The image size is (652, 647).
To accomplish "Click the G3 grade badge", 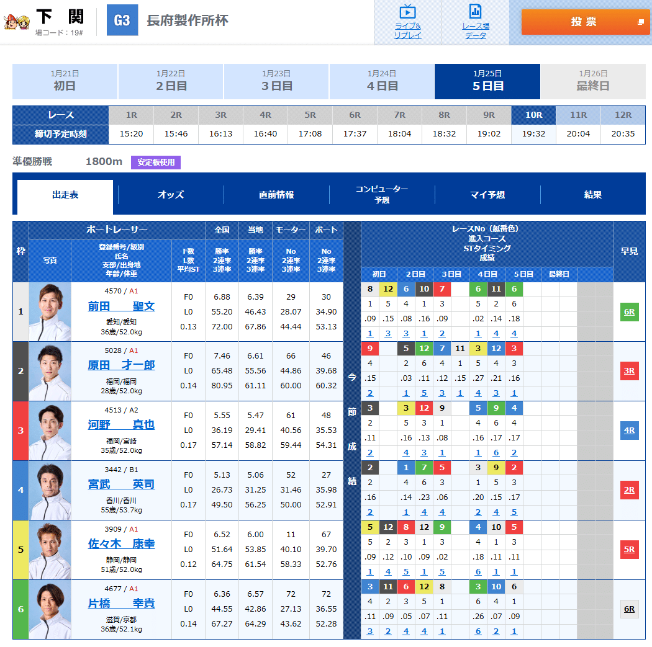I will click(122, 20).
